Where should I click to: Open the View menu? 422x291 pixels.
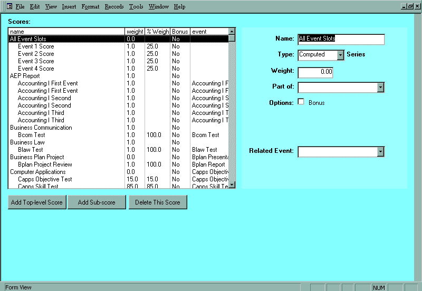(x=51, y=6)
